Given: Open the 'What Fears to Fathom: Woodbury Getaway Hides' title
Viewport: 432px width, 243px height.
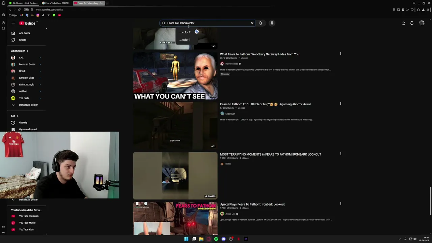Looking at the screenshot, I should [260, 54].
